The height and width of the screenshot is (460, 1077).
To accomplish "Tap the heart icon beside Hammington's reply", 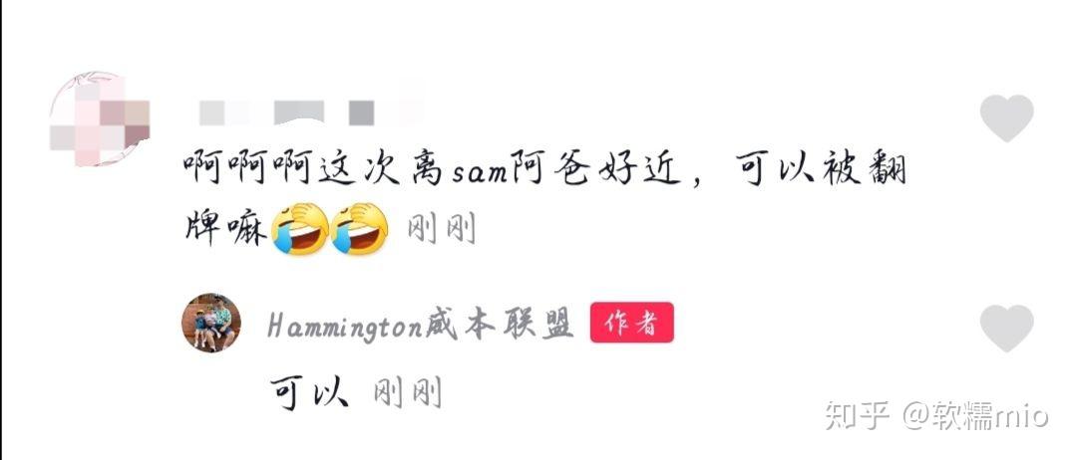I will pos(1006,328).
